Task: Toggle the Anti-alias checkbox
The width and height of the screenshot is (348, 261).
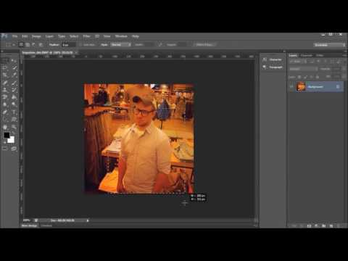Action: coord(81,45)
